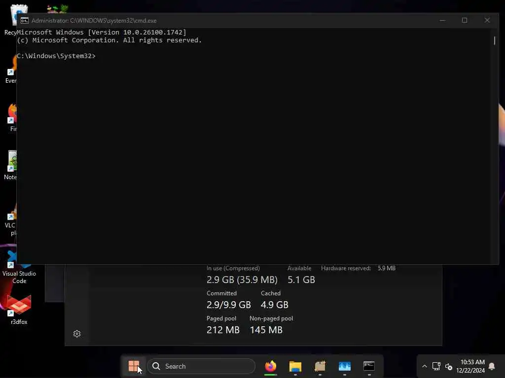This screenshot has width=505, height=378.
Task: Open File Explorer from the taskbar
Action: tap(295, 366)
